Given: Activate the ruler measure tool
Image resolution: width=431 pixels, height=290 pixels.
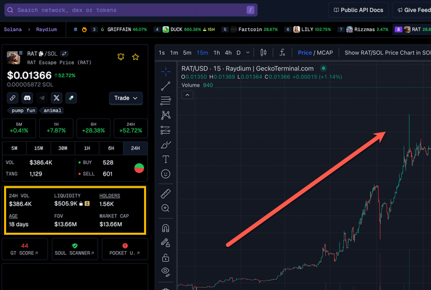Looking at the screenshot, I should (x=166, y=194).
